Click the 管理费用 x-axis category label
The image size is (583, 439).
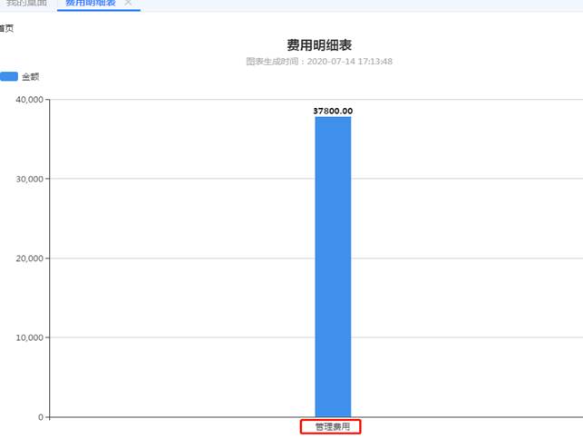(332, 426)
